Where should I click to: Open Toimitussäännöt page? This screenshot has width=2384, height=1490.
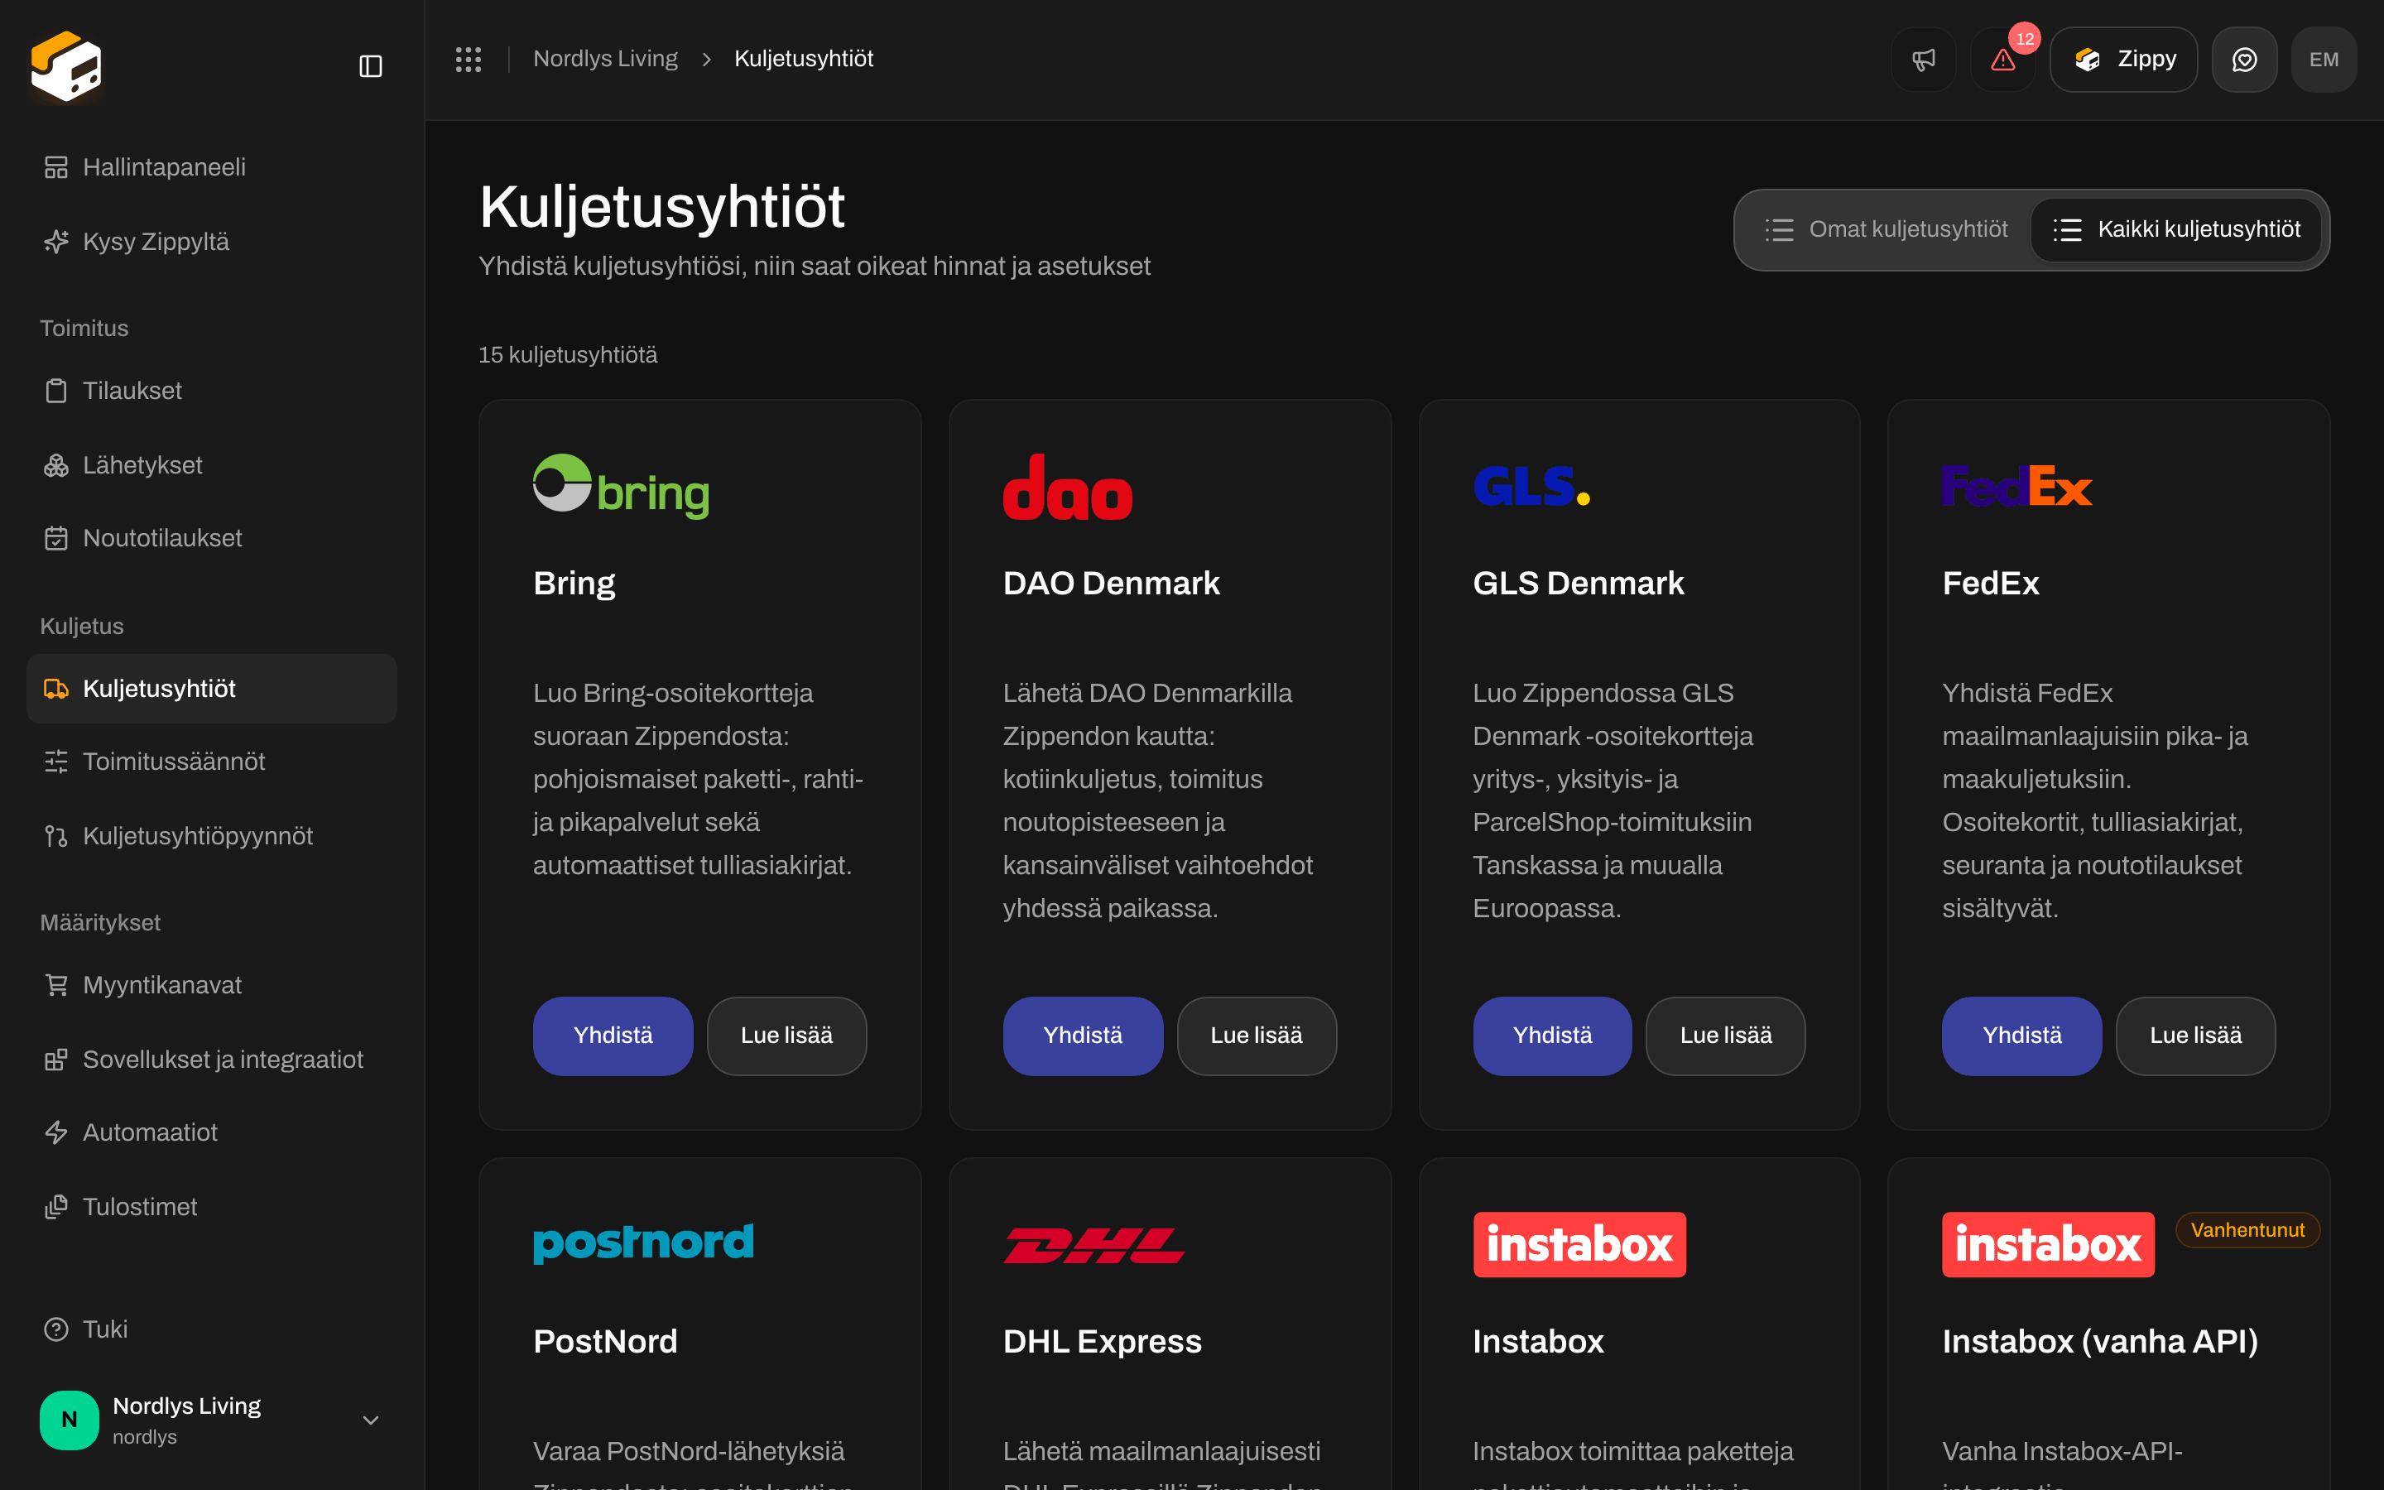click(212, 762)
